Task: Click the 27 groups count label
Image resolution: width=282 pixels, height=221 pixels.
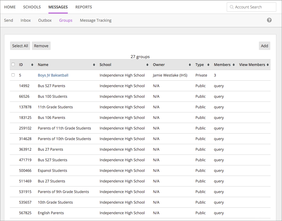Action: 140,57
